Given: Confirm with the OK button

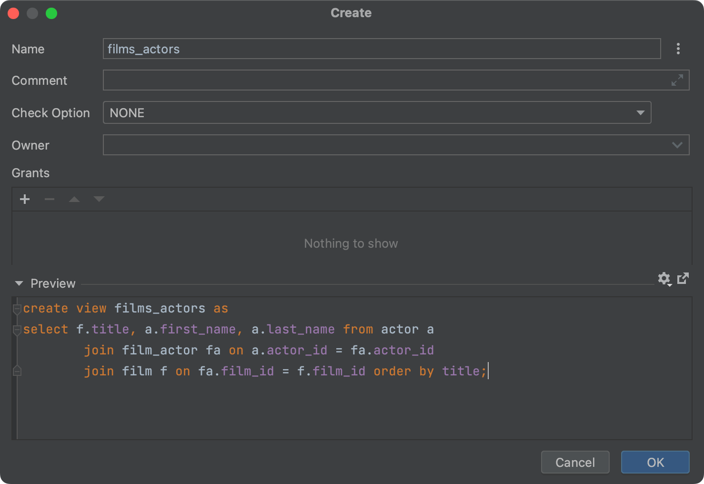Looking at the screenshot, I should click(x=655, y=462).
